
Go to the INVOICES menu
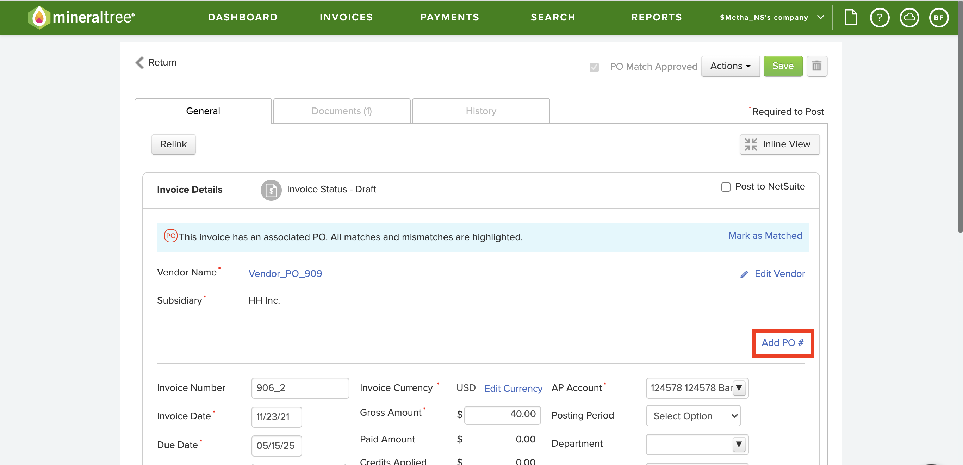pyautogui.click(x=346, y=17)
